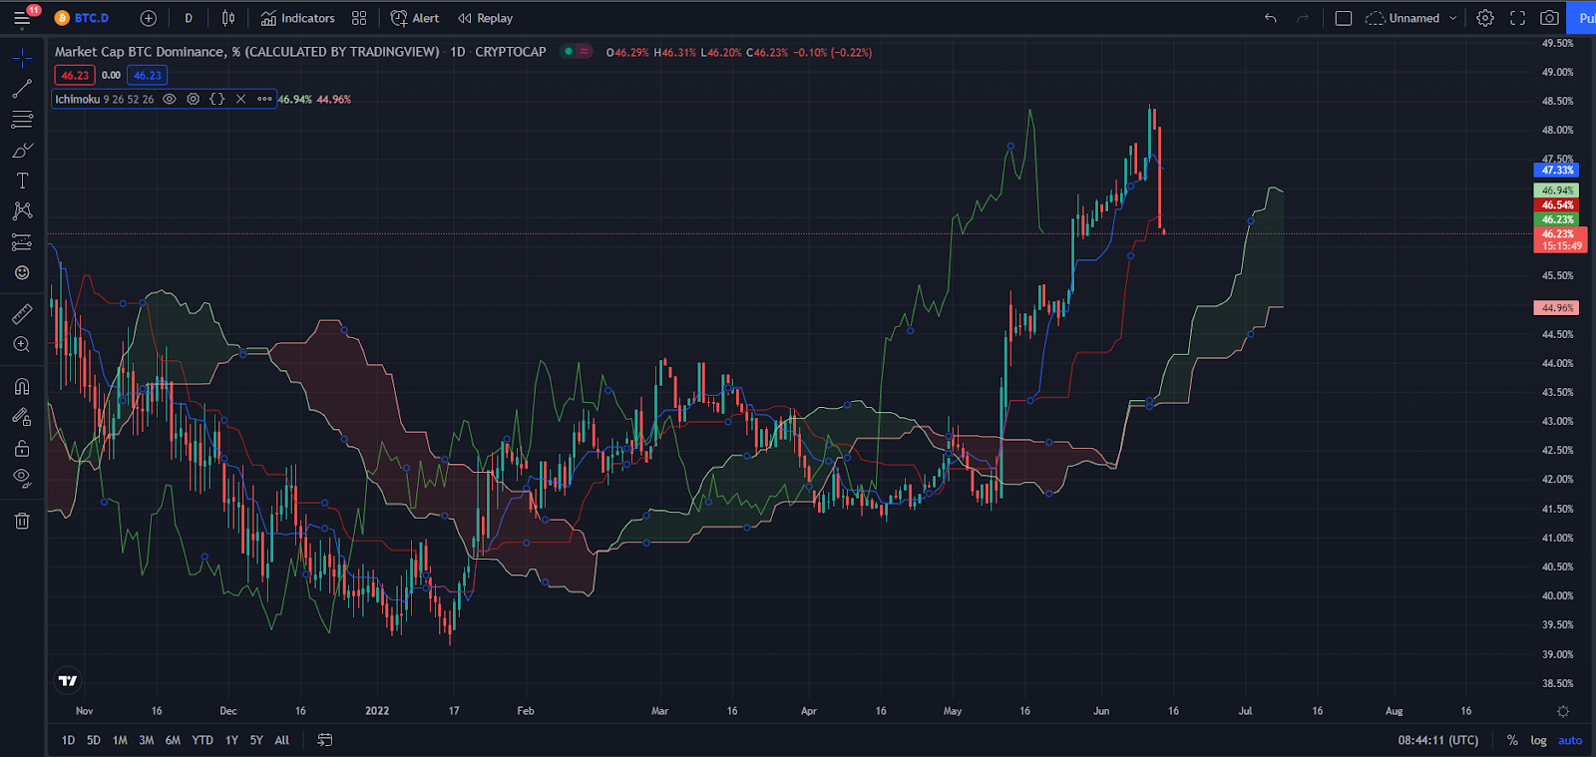This screenshot has height=757, width=1596.
Task: Toggle stay in drawing mode
Action: [22, 417]
